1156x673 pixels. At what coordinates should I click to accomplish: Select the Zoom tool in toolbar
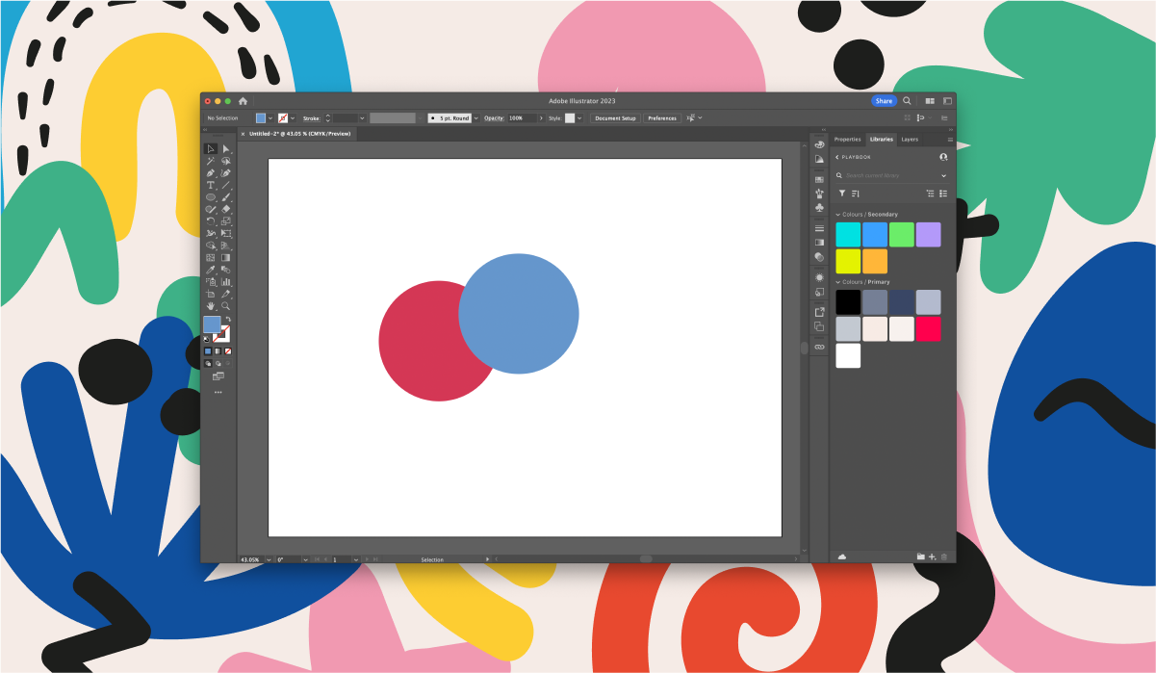[x=226, y=305]
